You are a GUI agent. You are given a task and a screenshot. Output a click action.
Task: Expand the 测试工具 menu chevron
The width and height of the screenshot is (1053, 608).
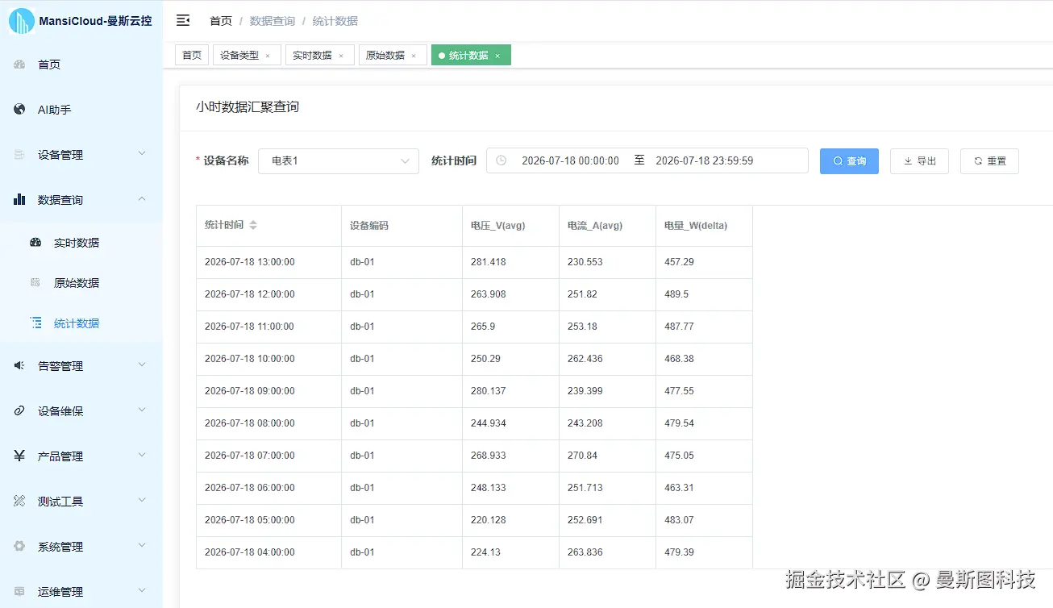[x=142, y=500]
